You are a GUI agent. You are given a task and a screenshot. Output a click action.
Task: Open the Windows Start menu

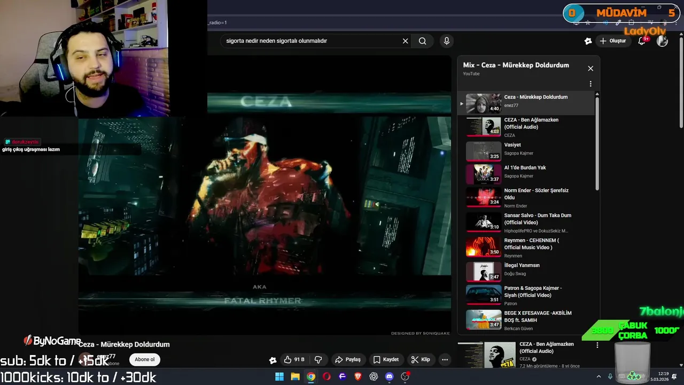tap(279, 376)
